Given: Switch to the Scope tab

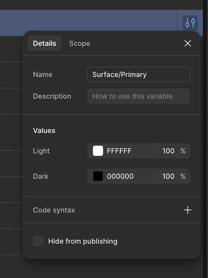Looking at the screenshot, I should 80,44.
